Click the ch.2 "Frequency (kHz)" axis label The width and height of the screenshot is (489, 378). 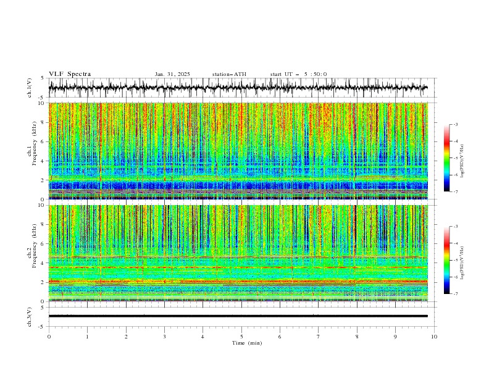tap(34, 245)
